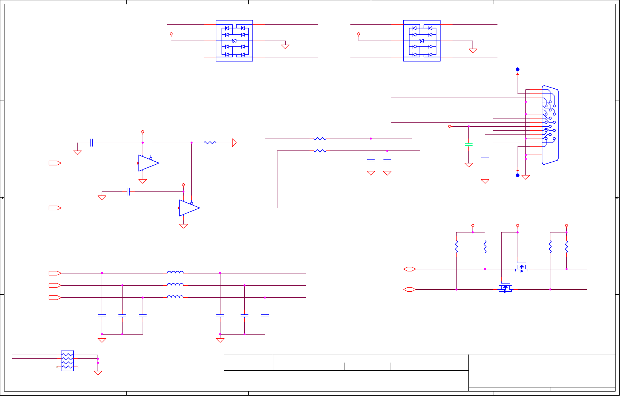Click the input port feeding the lower buffer
The image size is (620, 396).
55,208
